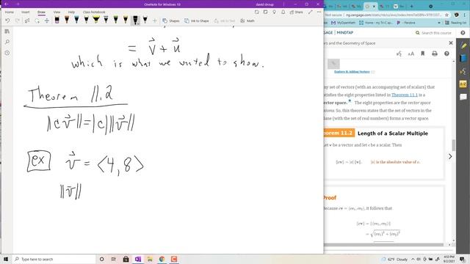Image resolution: width=470 pixels, height=264 pixels.
Task: Open the notes speech bubble in MindTap sidebar
Action: 463,97
